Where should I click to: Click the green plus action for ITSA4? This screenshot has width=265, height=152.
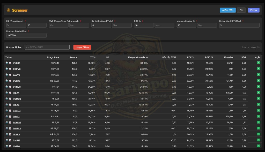[x=258, y=92]
